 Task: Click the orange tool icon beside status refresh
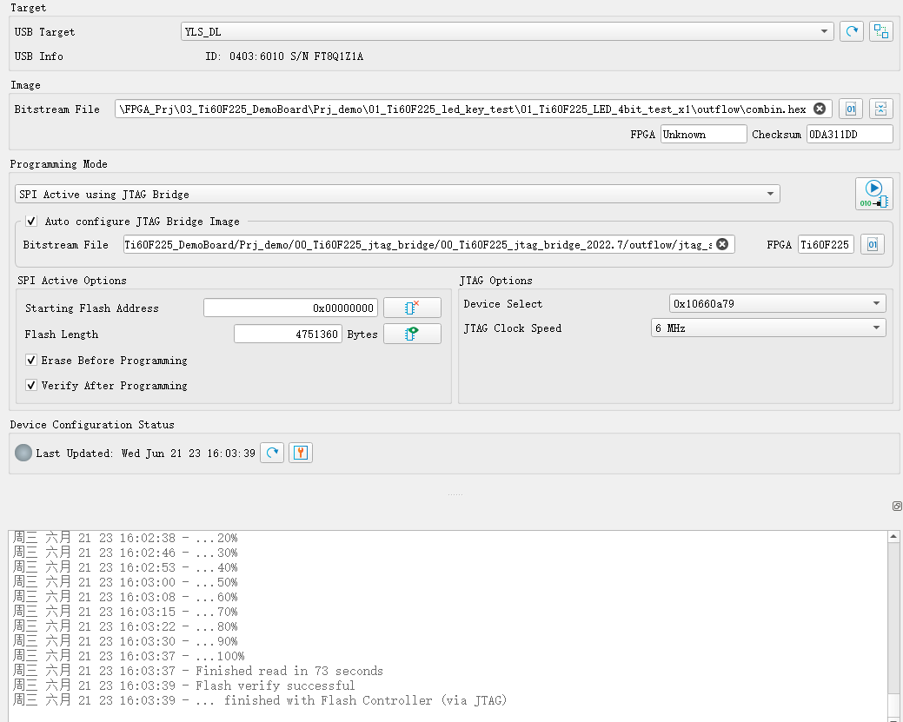300,454
